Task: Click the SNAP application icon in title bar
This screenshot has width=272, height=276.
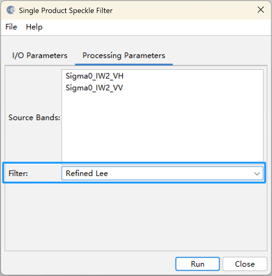Action: coord(11,10)
